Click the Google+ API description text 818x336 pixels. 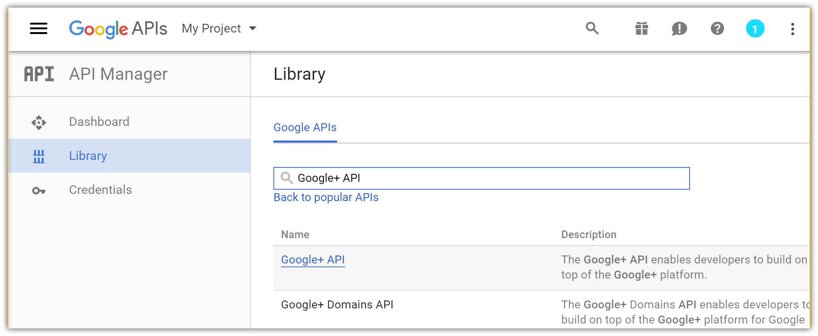(684, 267)
